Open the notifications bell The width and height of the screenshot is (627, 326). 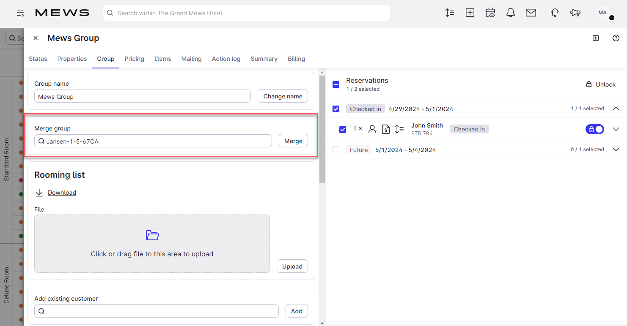coord(511,13)
